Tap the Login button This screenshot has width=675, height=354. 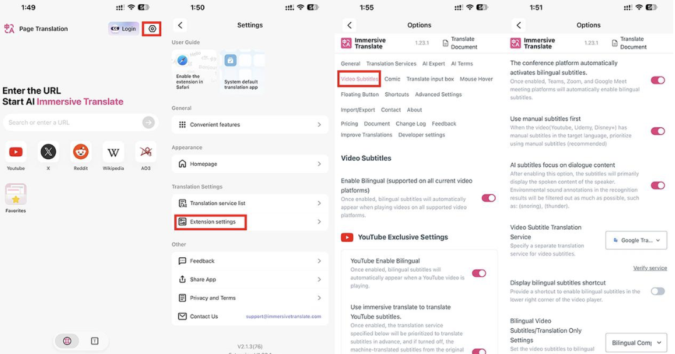click(124, 29)
